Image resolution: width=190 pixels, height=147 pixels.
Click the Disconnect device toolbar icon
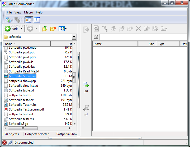(17, 20)
